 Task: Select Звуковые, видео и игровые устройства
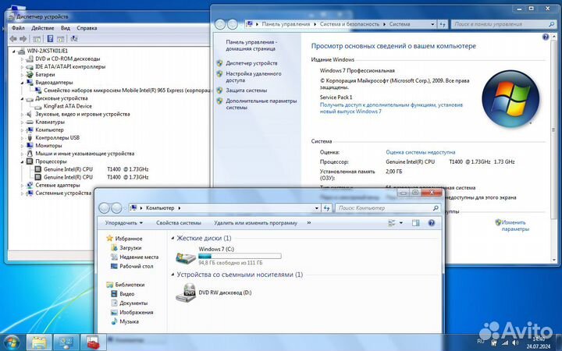[x=83, y=114]
